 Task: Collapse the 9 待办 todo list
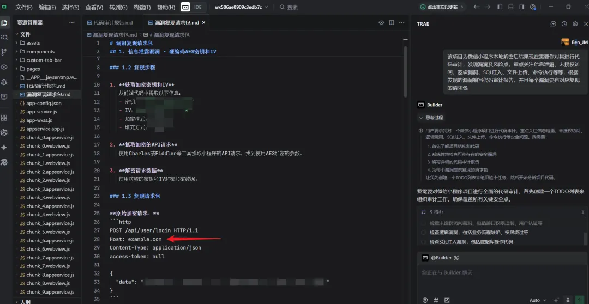583,212
